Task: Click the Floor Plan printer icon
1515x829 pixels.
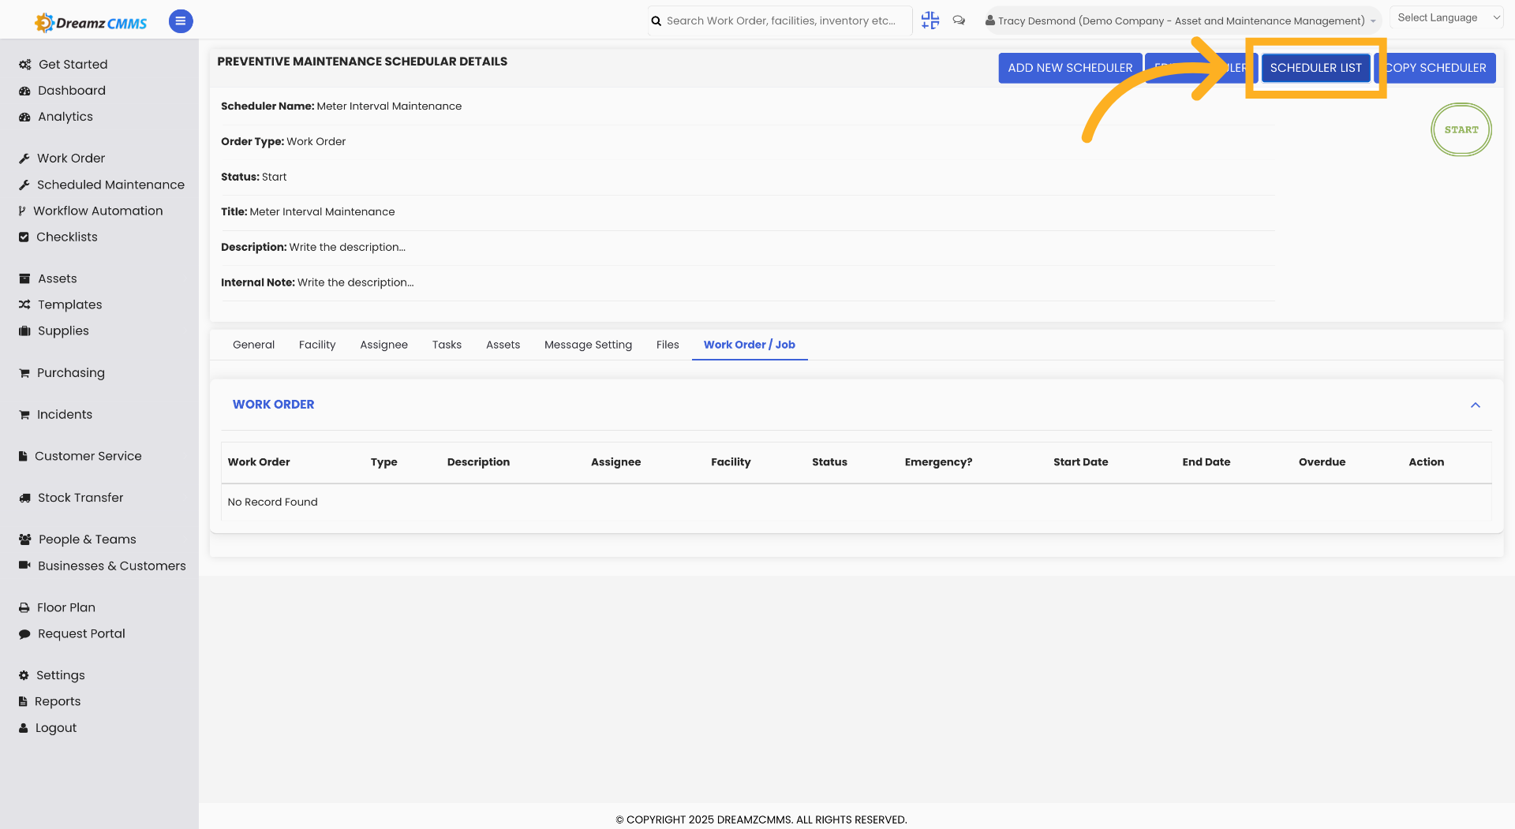Action: [x=24, y=607]
